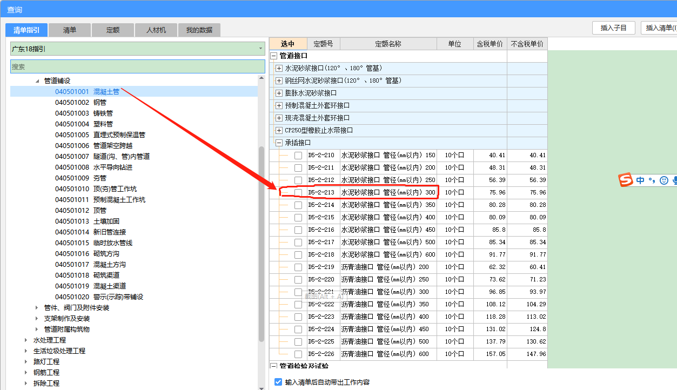The width and height of the screenshot is (677, 390).
Task: Select 040501008 水平导向钻进 item
Action: click(x=93, y=167)
